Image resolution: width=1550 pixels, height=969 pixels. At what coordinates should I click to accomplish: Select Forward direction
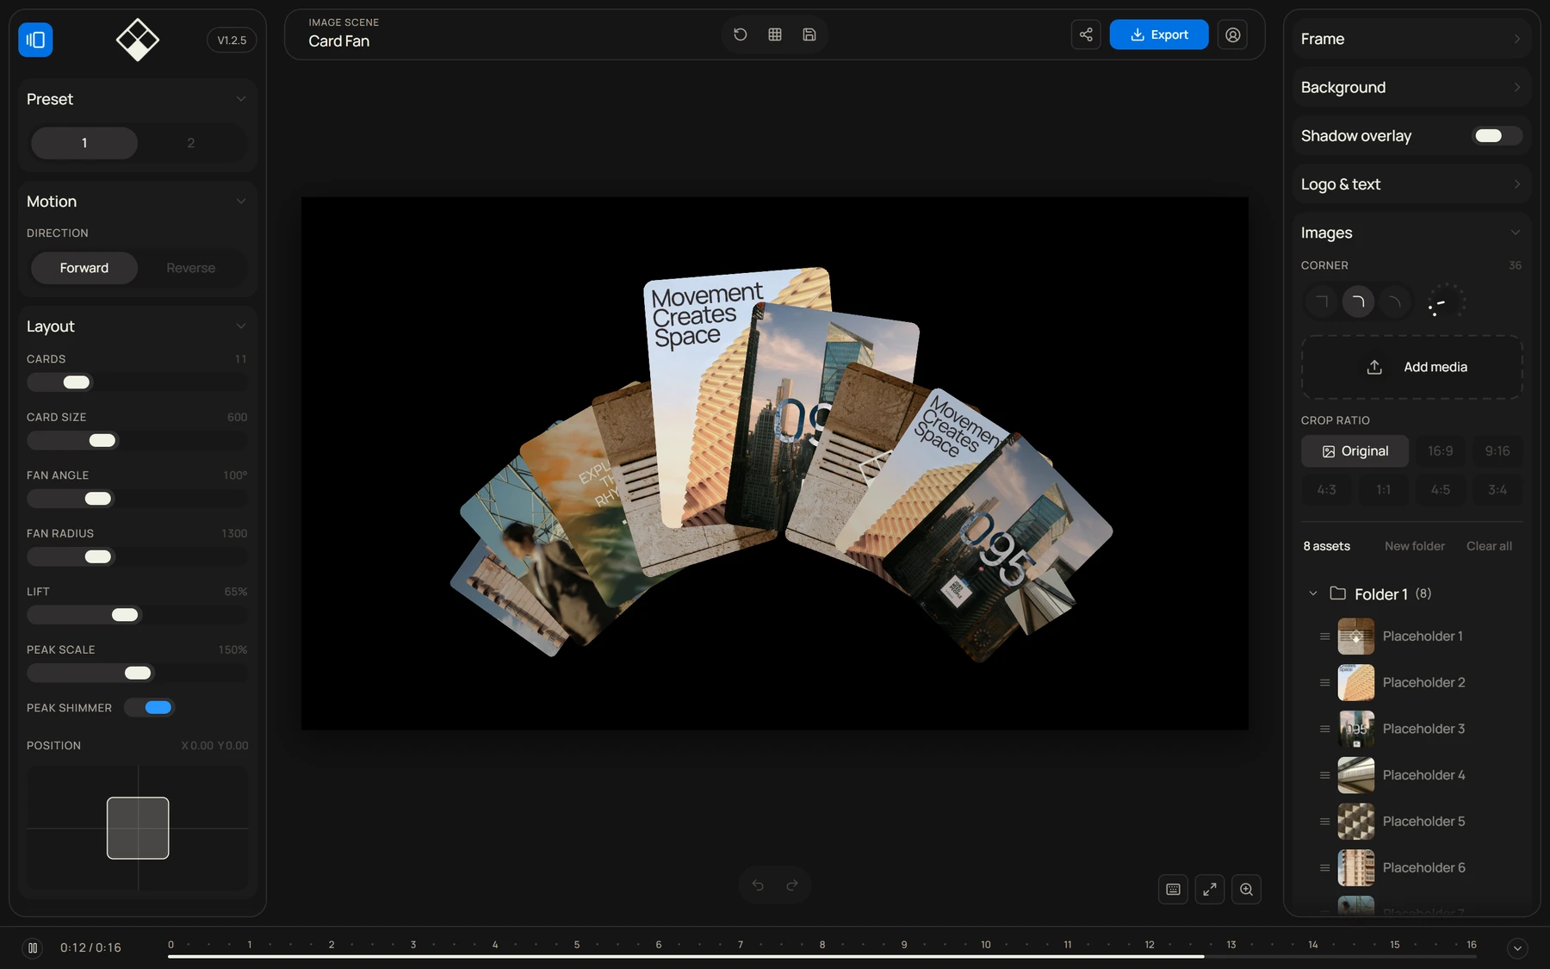tap(84, 268)
